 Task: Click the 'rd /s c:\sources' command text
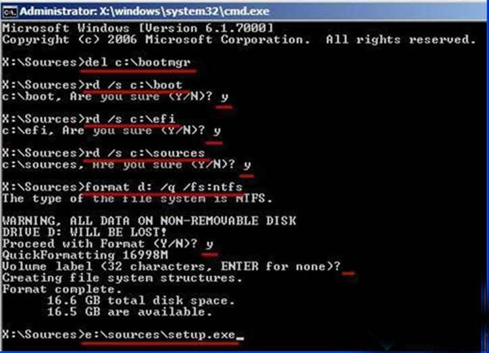click(x=145, y=153)
